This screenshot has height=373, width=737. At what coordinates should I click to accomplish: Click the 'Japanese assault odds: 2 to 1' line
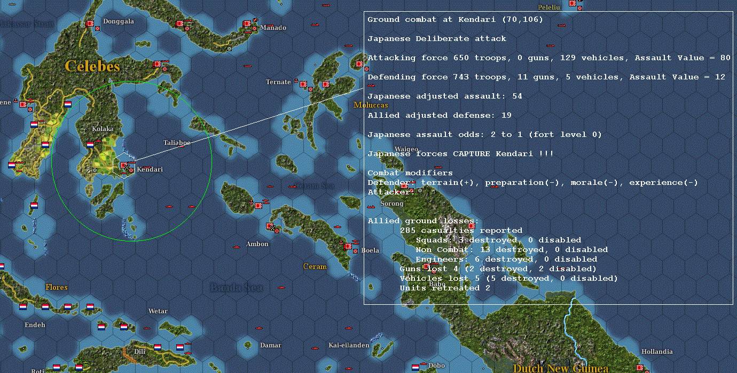pyautogui.click(x=485, y=135)
